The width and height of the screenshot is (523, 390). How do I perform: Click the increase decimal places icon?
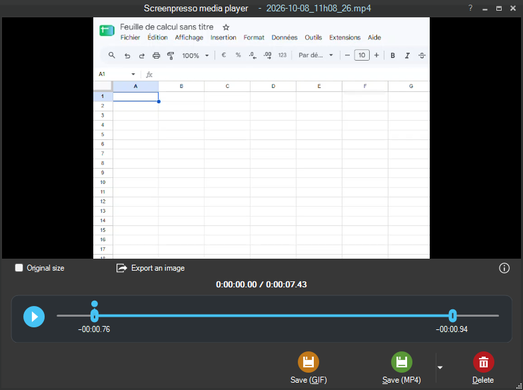[267, 55]
